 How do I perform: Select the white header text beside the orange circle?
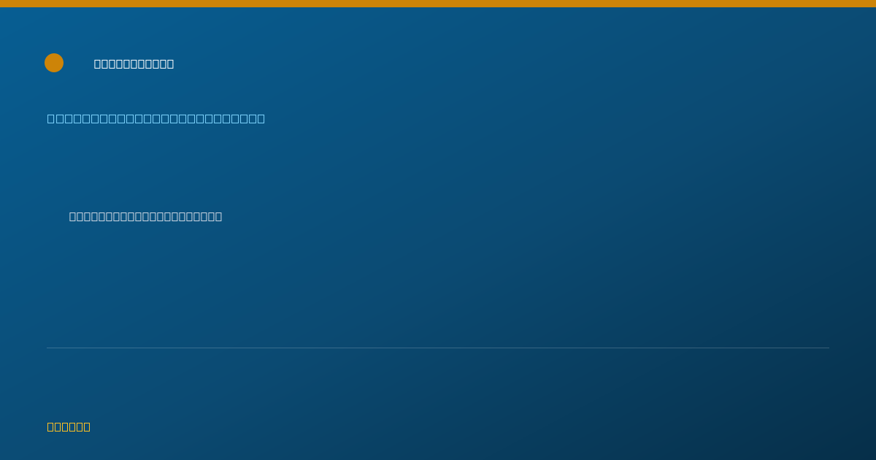coord(134,64)
